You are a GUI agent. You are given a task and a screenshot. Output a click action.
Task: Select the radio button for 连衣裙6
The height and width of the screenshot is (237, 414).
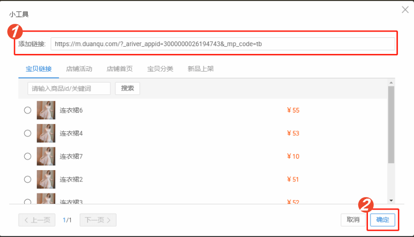pyautogui.click(x=28, y=110)
